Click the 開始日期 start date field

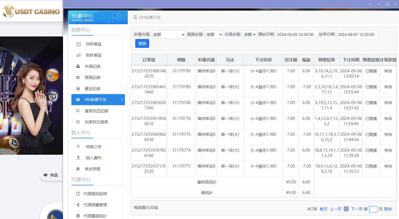[x=296, y=35]
